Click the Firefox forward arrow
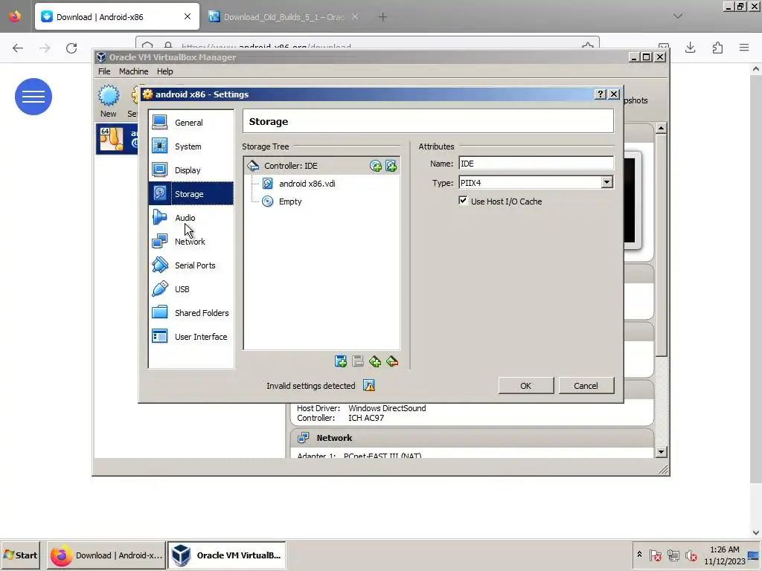 (x=45, y=48)
